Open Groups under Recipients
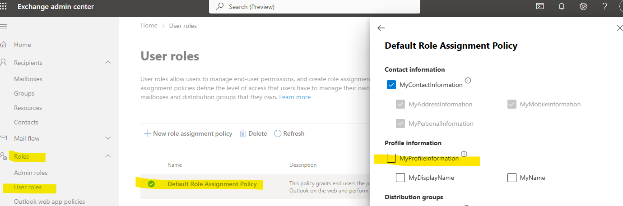Viewport: 623px width, 206px height. coord(24,93)
